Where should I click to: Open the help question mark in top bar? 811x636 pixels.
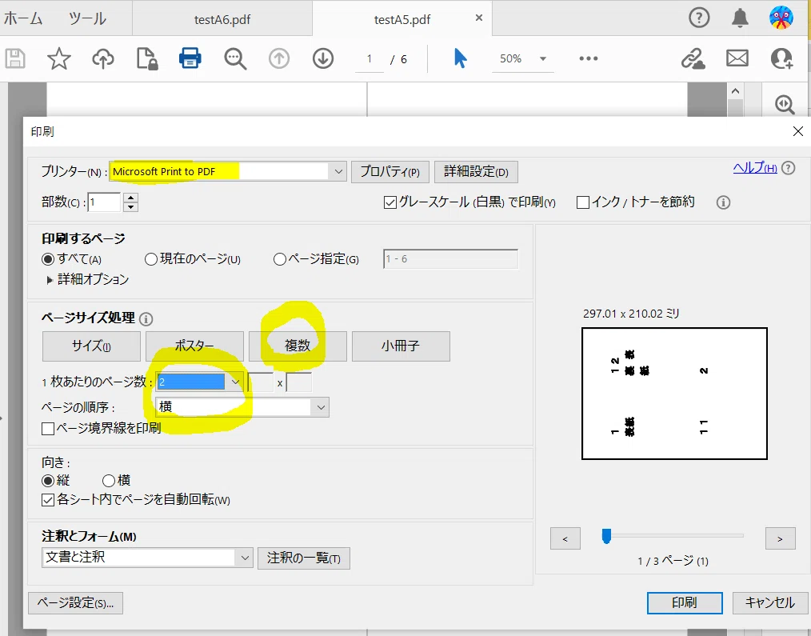699,18
